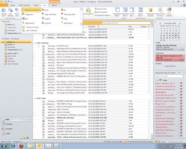Toggle the Show in Groups checkbox
This screenshot has height=149, width=186.
[23, 27]
